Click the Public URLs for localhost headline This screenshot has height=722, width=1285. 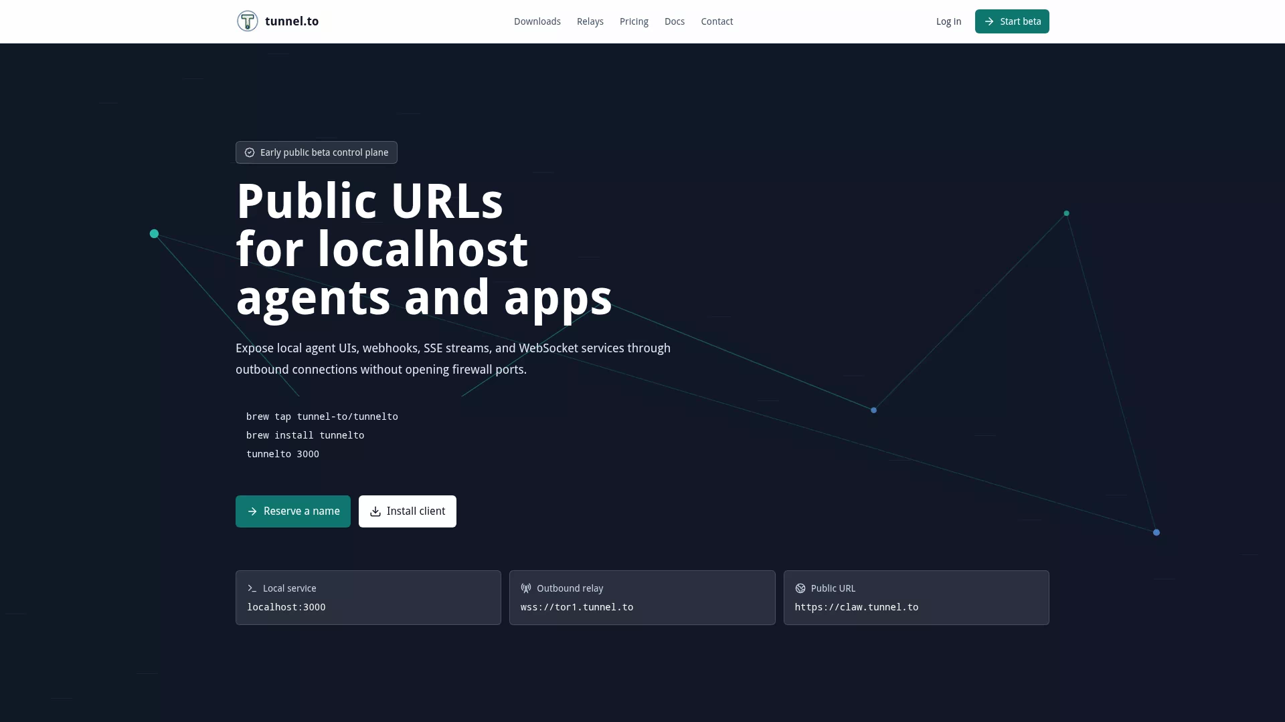[424, 249]
